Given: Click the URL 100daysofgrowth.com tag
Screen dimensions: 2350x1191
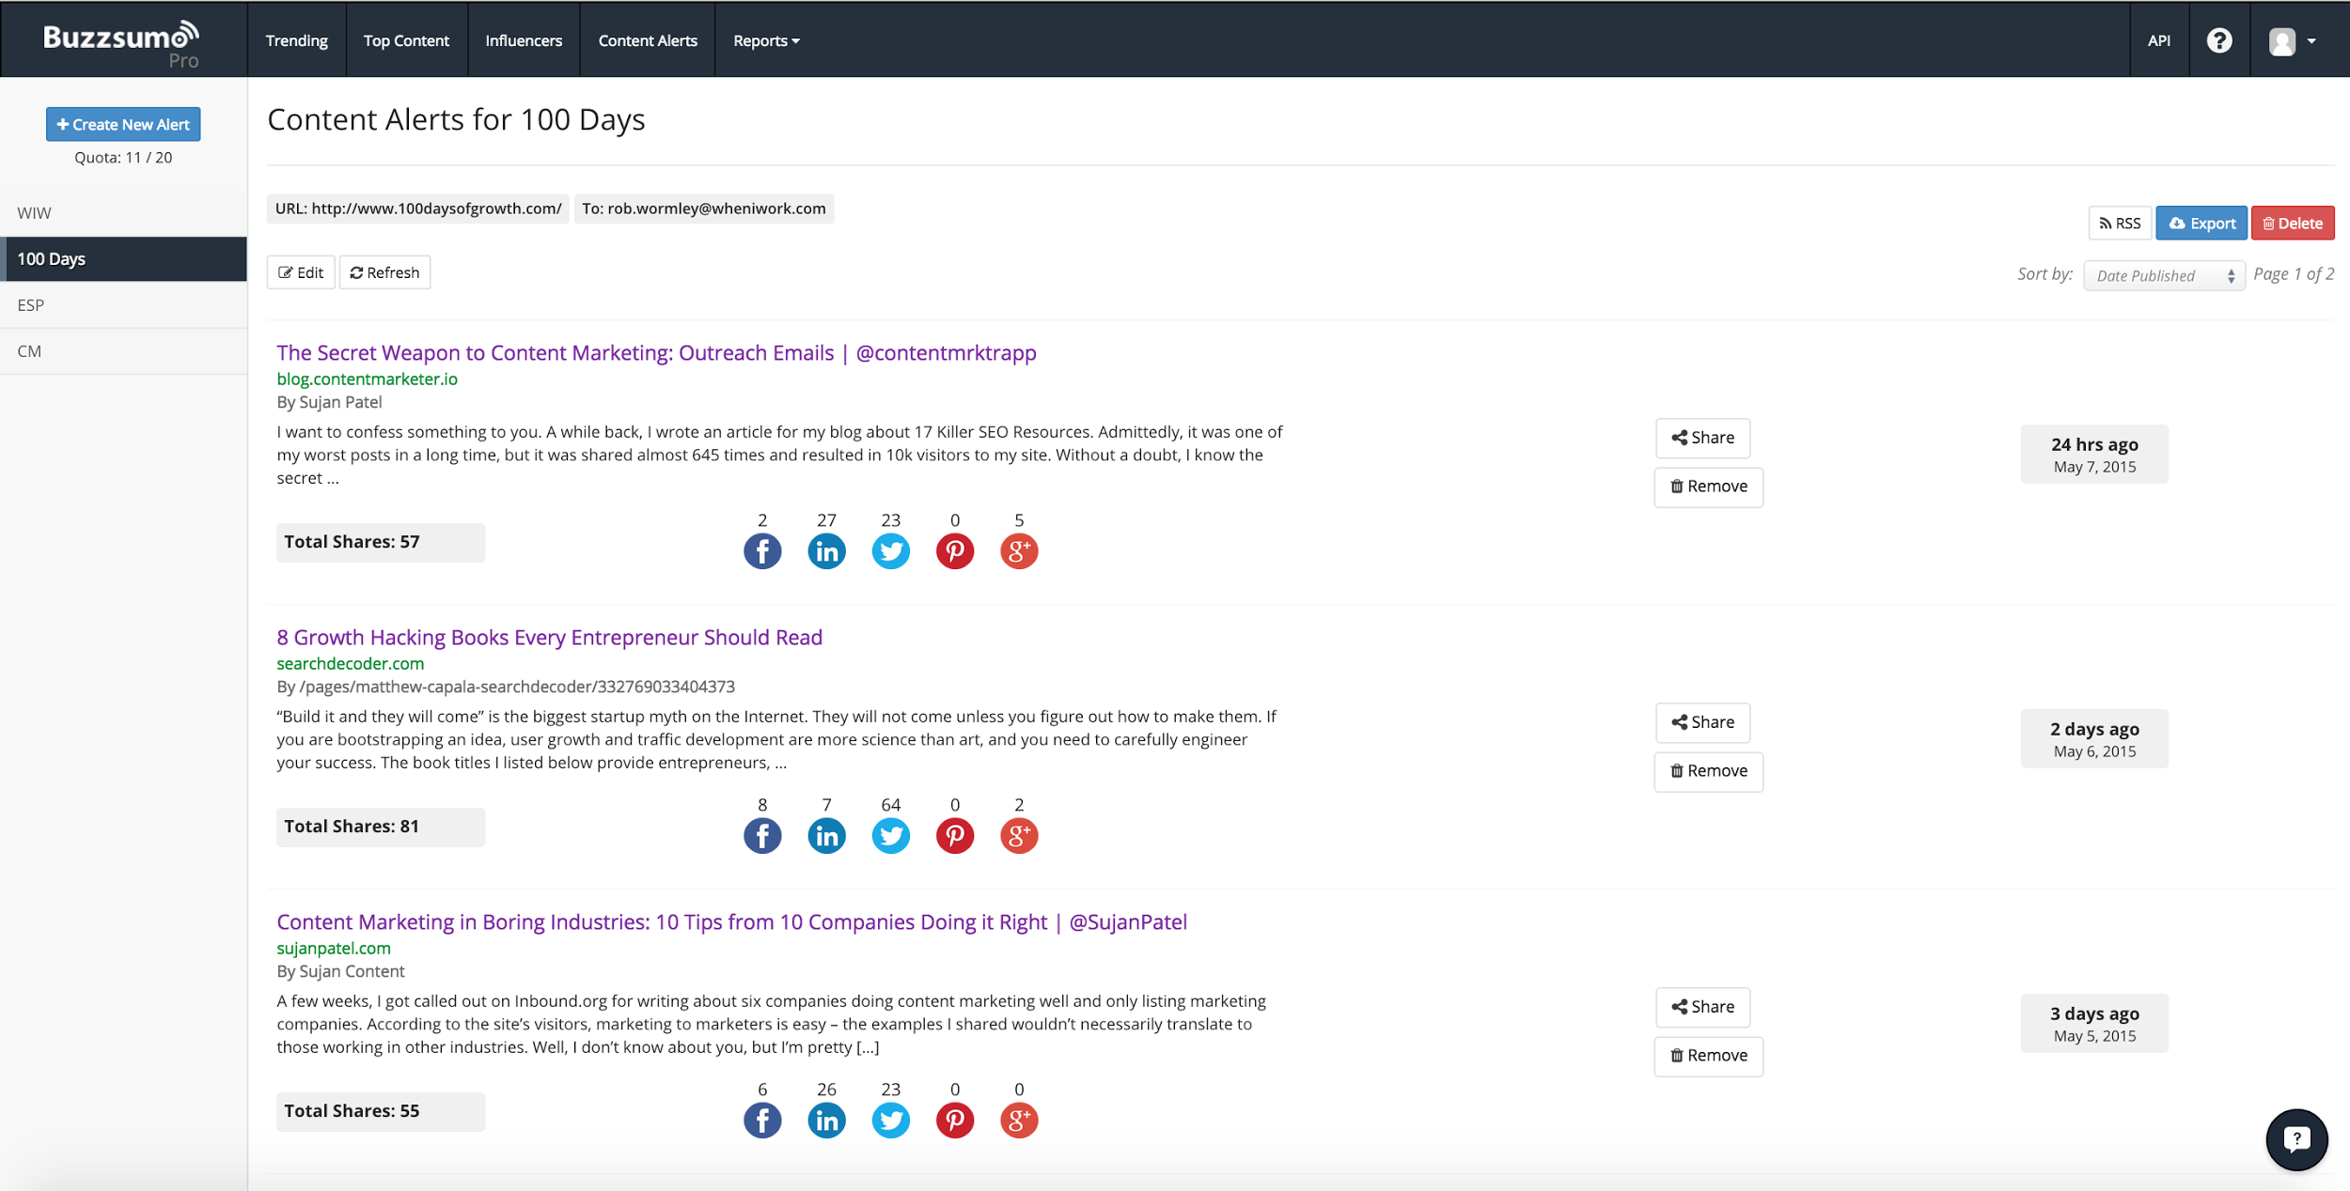Looking at the screenshot, I should [x=418, y=209].
